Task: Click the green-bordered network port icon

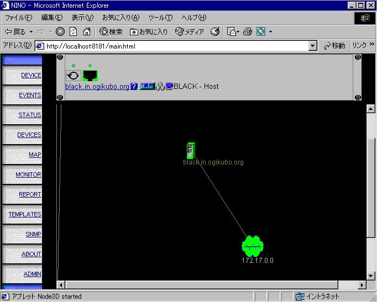Action: click(90, 76)
